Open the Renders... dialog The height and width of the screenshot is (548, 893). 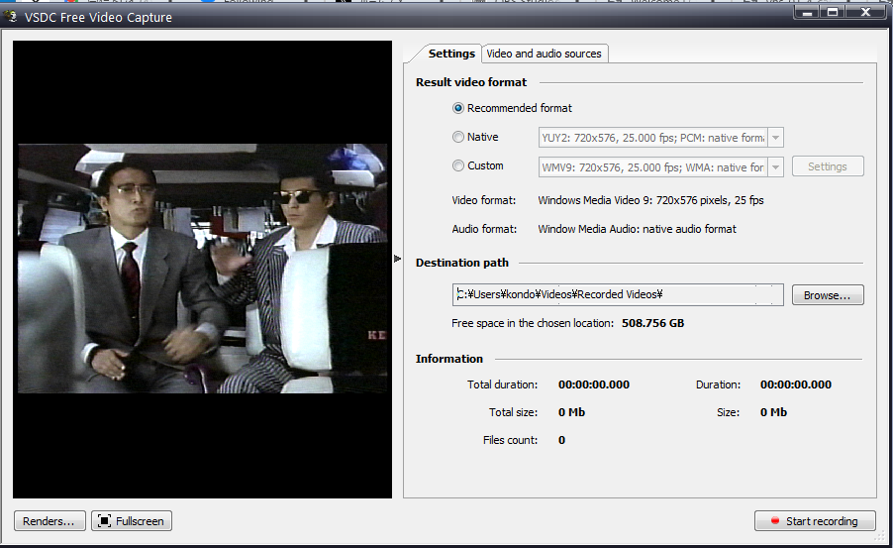(x=49, y=521)
